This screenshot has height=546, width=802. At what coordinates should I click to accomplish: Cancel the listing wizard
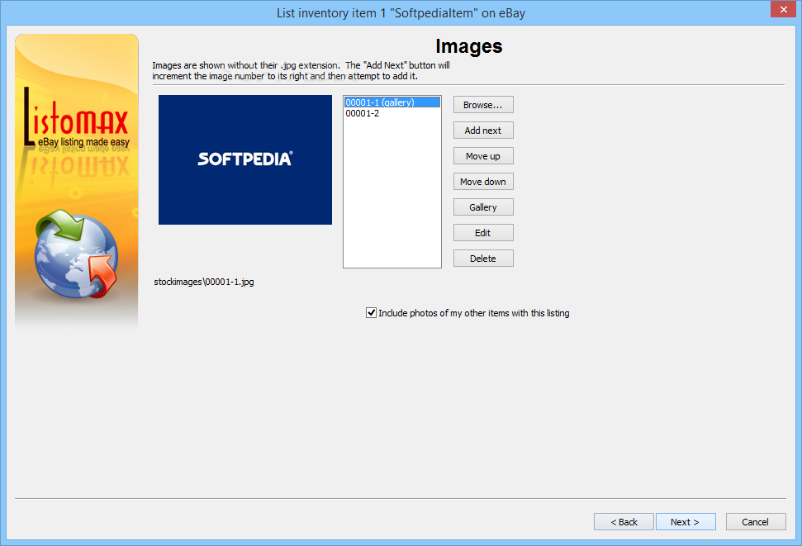(756, 522)
